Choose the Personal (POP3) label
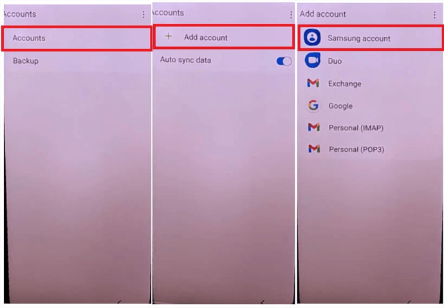Image resolution: width=444 pixels, height=308 pixels. point(356,149)
